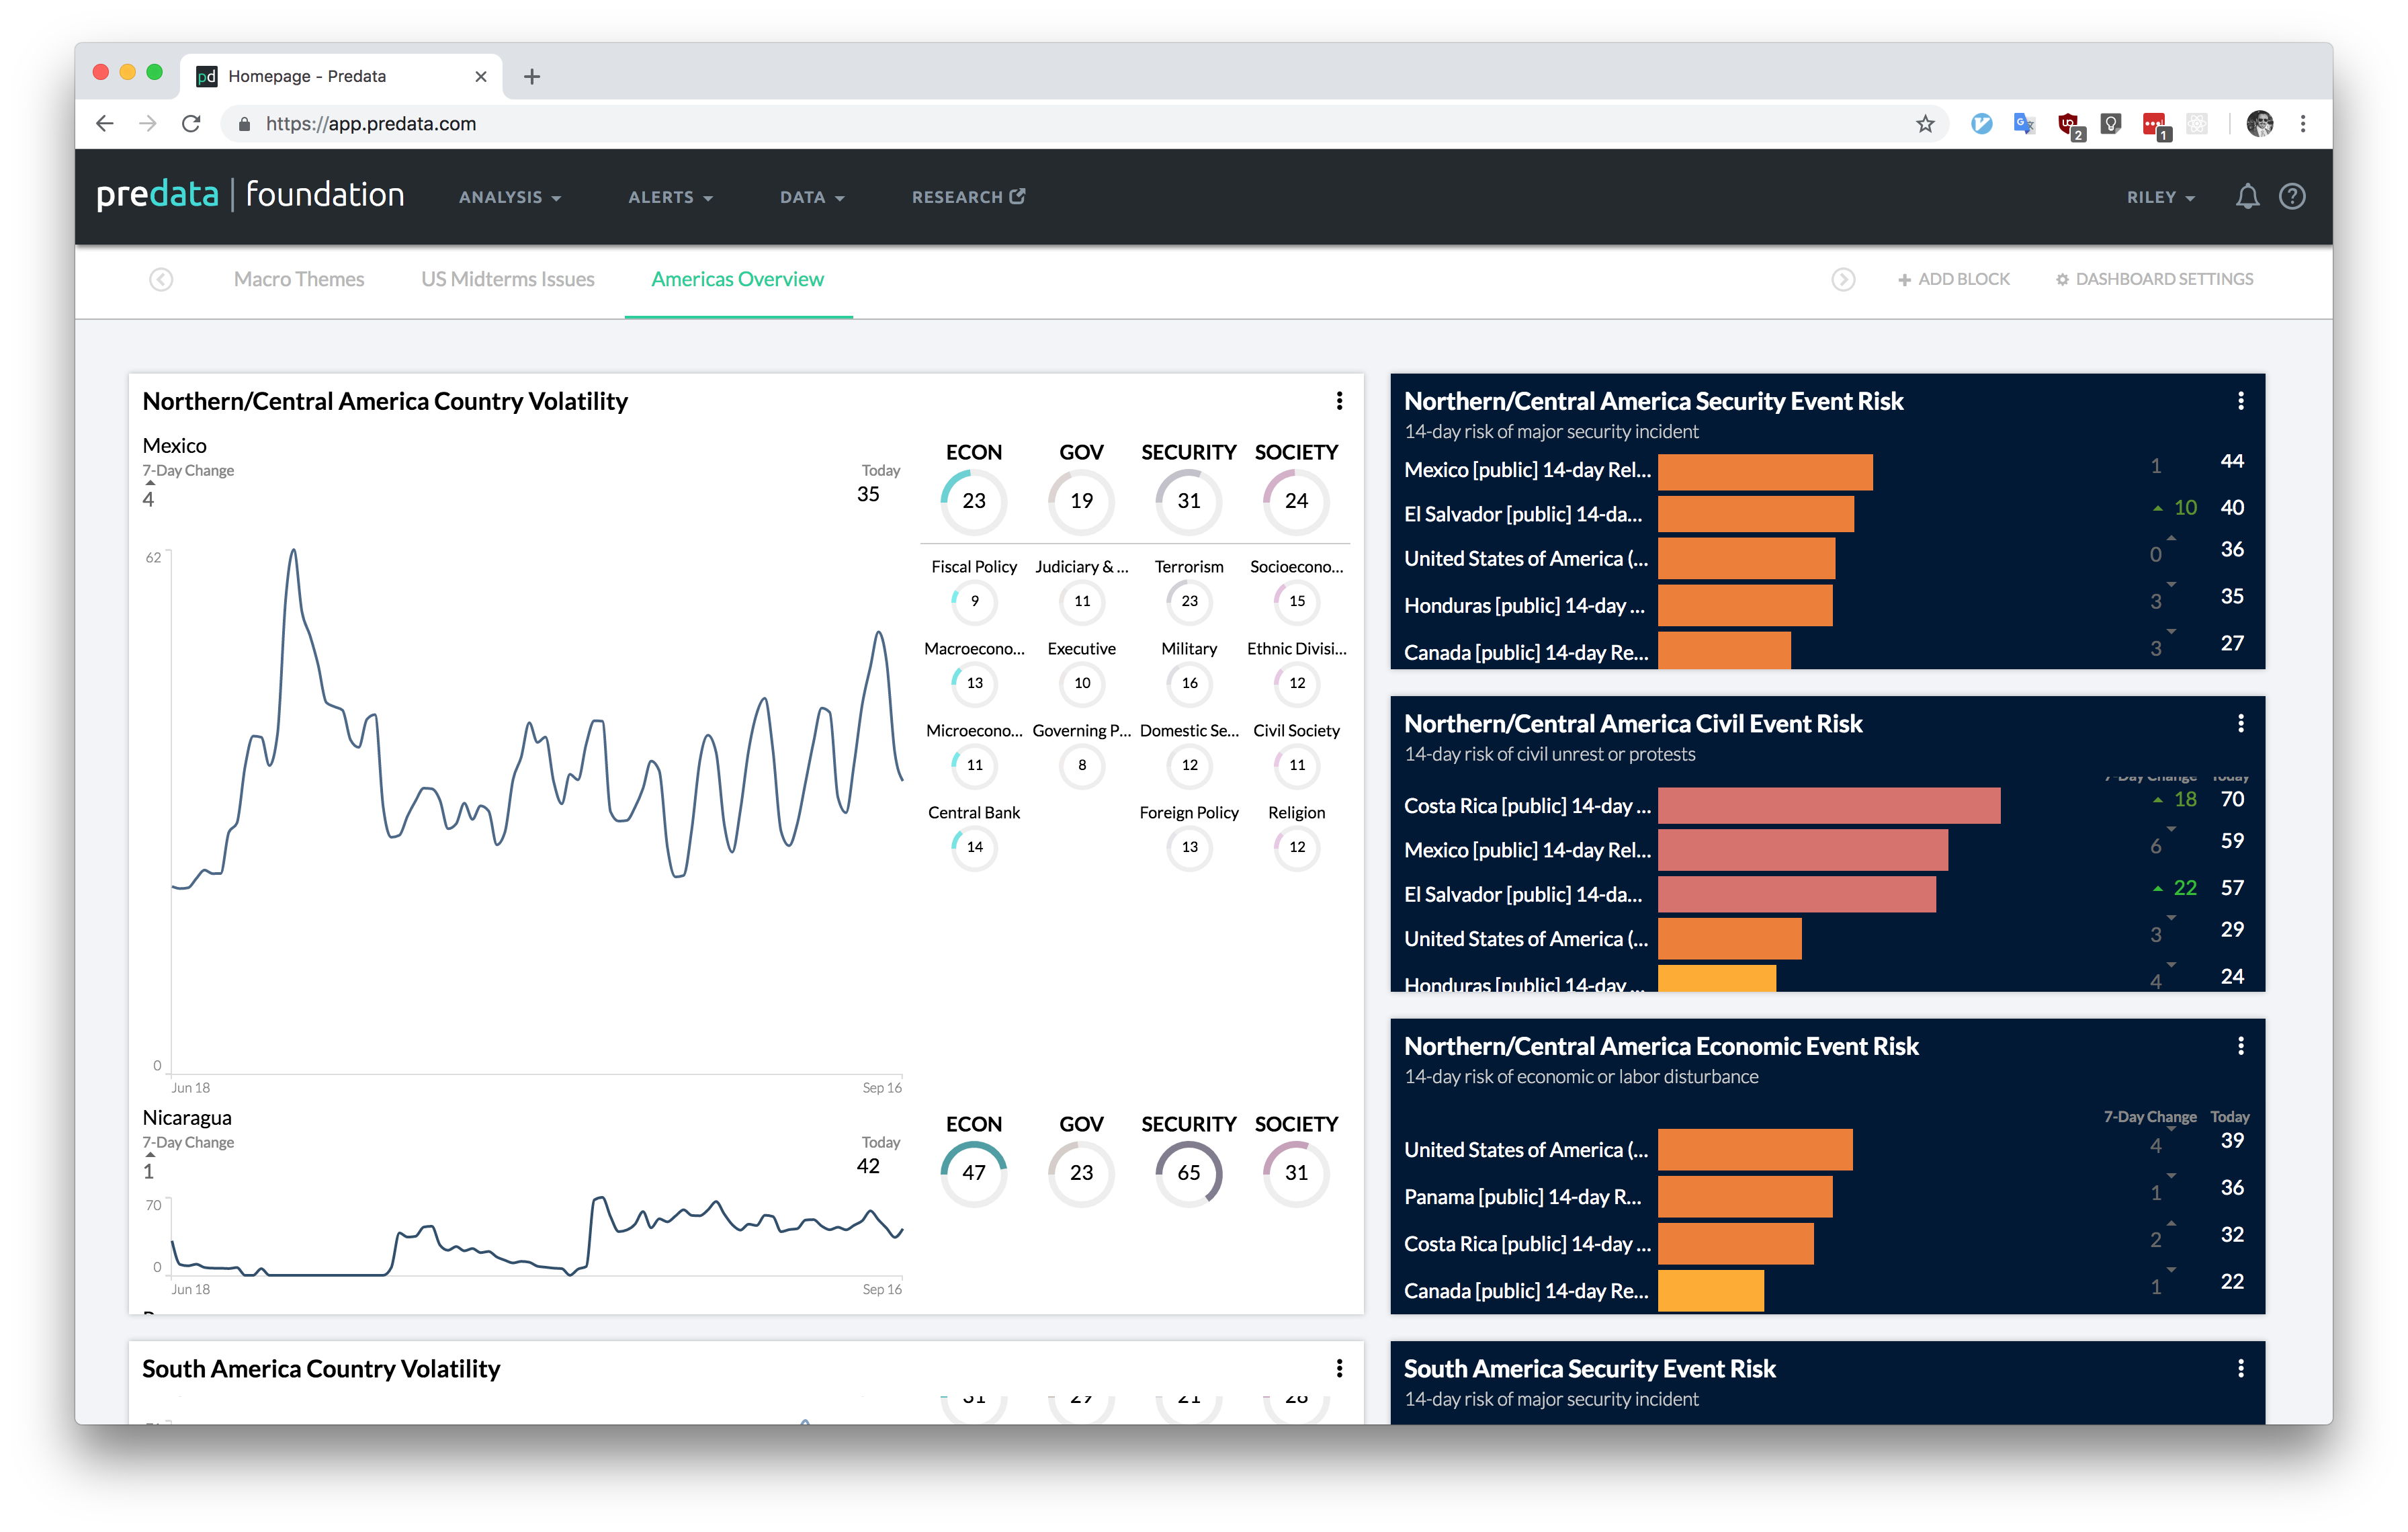Reload the page in browser
The image size is (2408, 1532).
coord(191,124)
